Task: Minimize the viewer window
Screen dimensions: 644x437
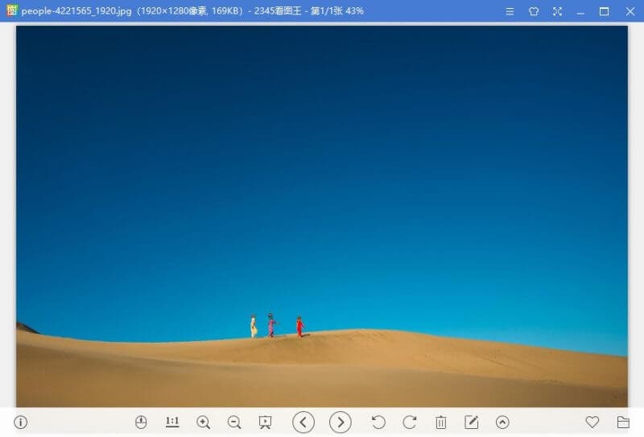Action: coord(580,12)
